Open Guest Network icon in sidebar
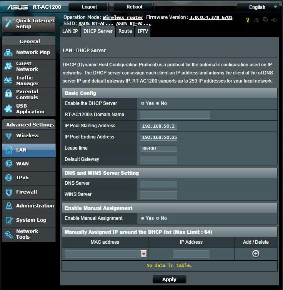Screen dimensions: 283x290 pyautogui.click(x=8, y=66)
